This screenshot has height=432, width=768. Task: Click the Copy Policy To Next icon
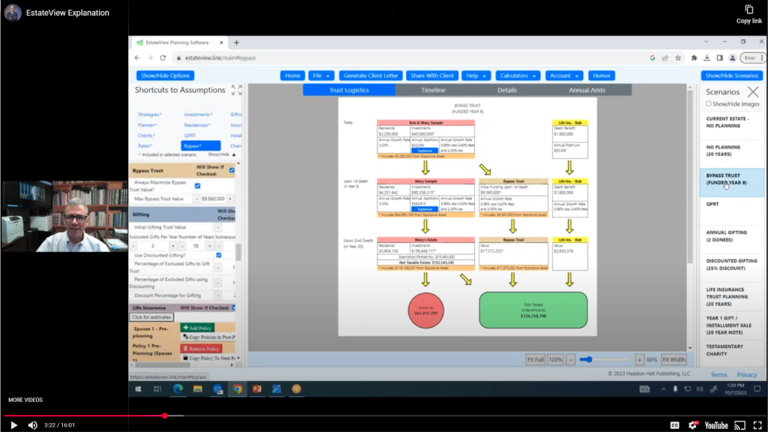[186, 358]
